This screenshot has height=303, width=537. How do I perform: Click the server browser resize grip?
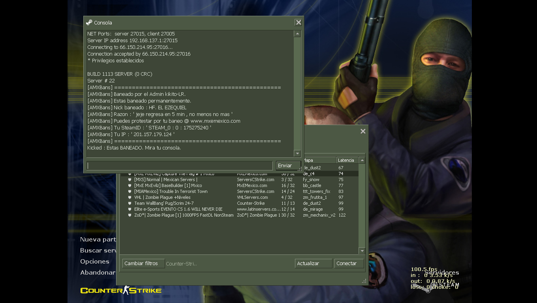tap(364, 281)
